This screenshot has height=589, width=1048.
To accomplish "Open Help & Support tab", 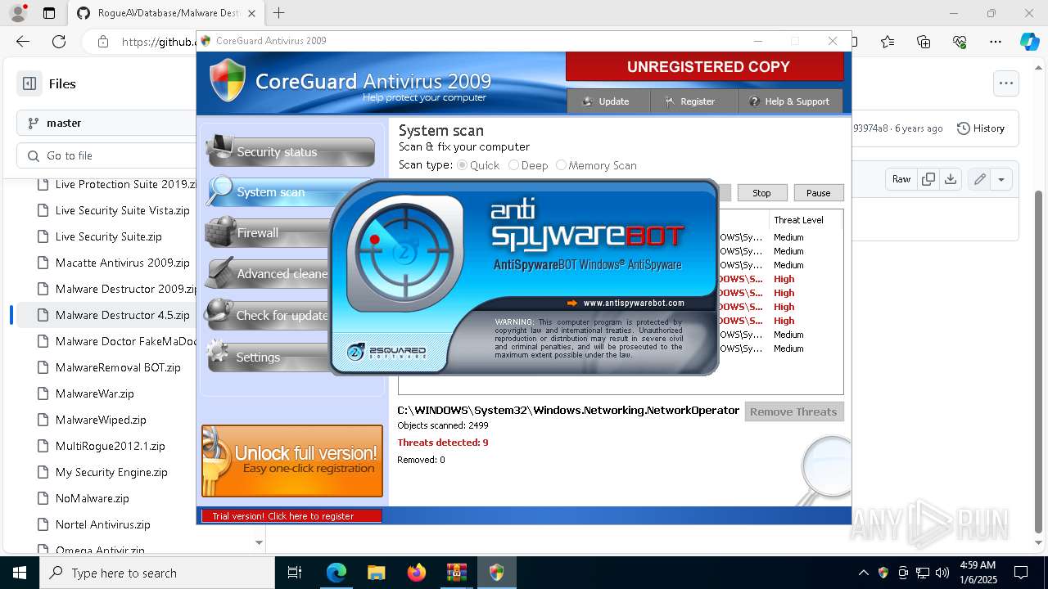I will coord(790,101).
